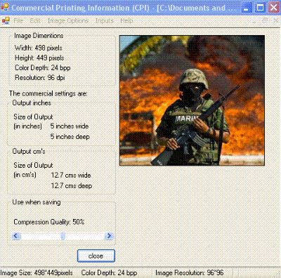Click the compression quality right scroll arrow

click(x=109, y=235)
